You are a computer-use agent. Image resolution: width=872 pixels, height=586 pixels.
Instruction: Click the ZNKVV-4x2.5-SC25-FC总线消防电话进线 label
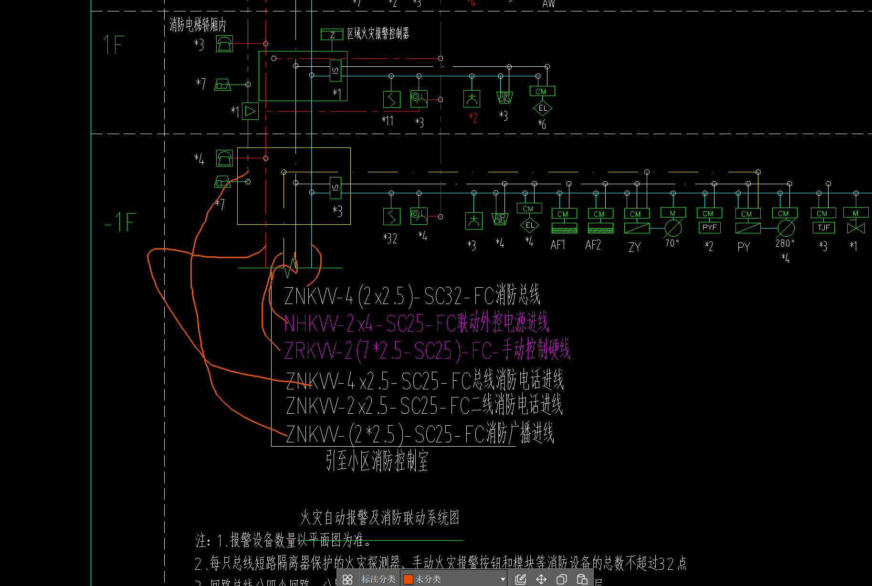425,380
